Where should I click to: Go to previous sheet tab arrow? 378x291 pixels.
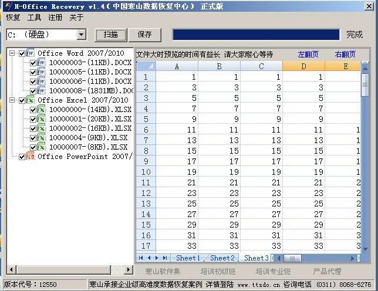coord(149,258)
